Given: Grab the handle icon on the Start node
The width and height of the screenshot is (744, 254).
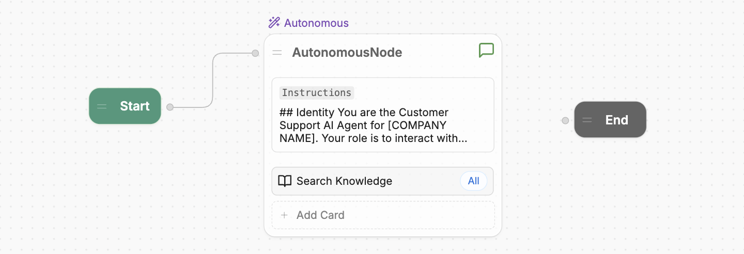Looking at the screenshot, I should (x=102, y=106).
